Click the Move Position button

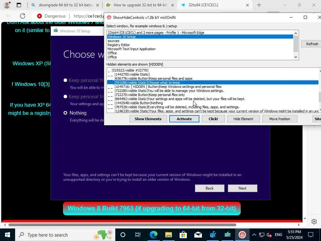pyautogui.click(x=279, y=119)
